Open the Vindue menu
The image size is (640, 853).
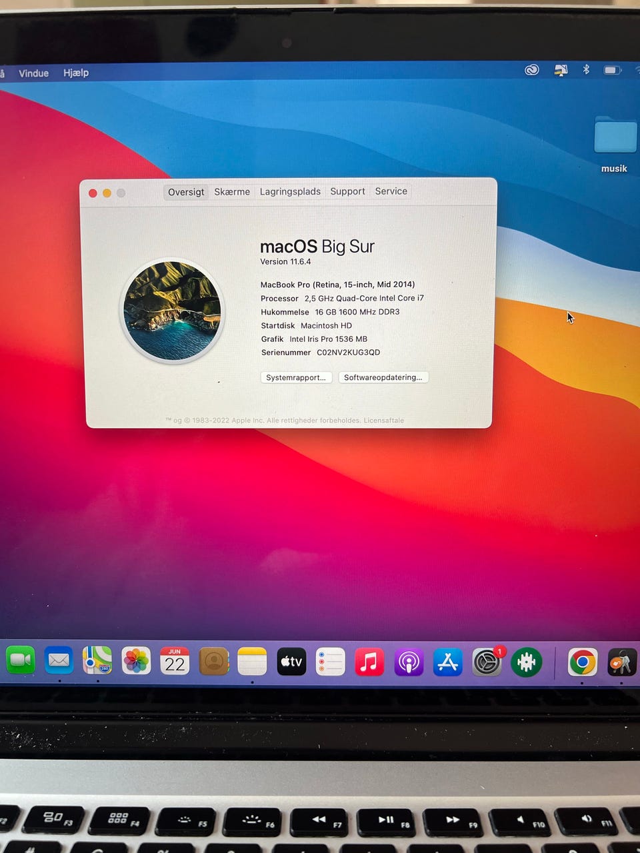click(x=33, y=73)
